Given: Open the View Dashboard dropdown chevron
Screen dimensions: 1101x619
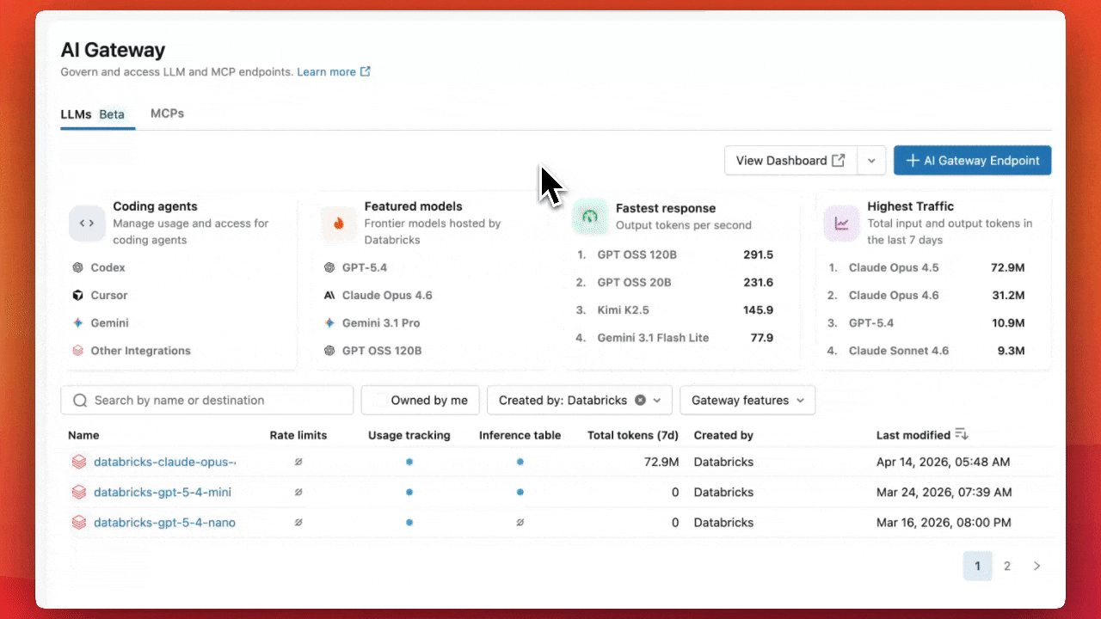Looking at the screenshot, I should 870,160.
